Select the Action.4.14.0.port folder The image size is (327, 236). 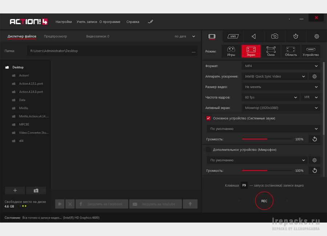click(x=31, y=92)
